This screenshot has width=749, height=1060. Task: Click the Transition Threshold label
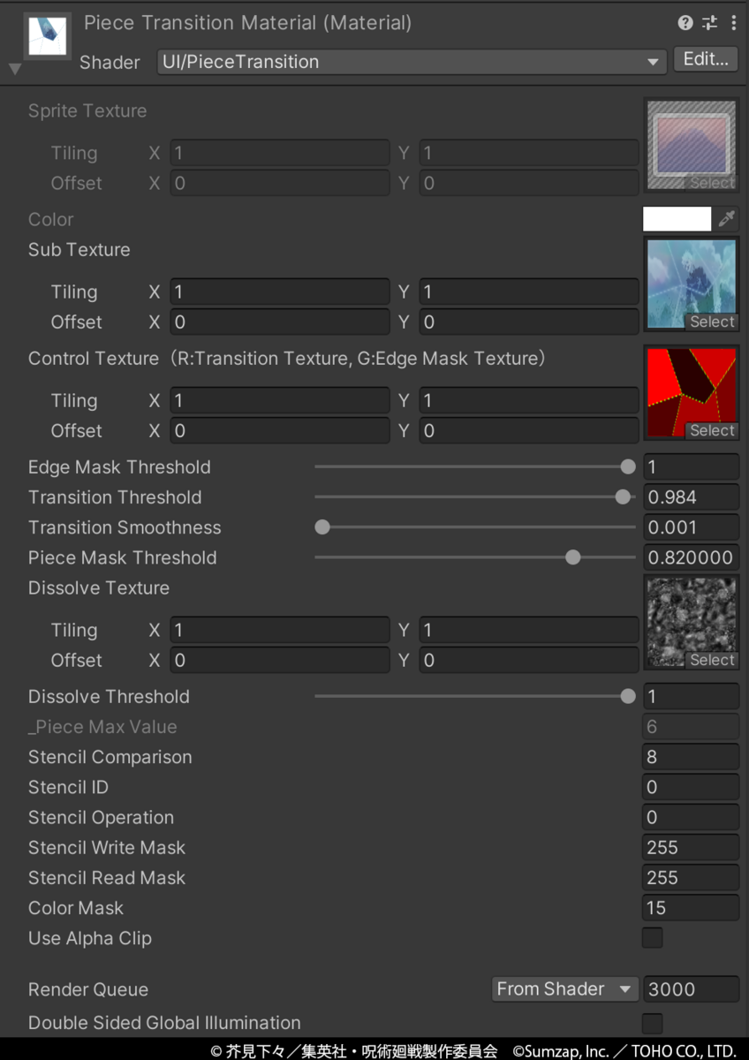[x=115, y=497]
